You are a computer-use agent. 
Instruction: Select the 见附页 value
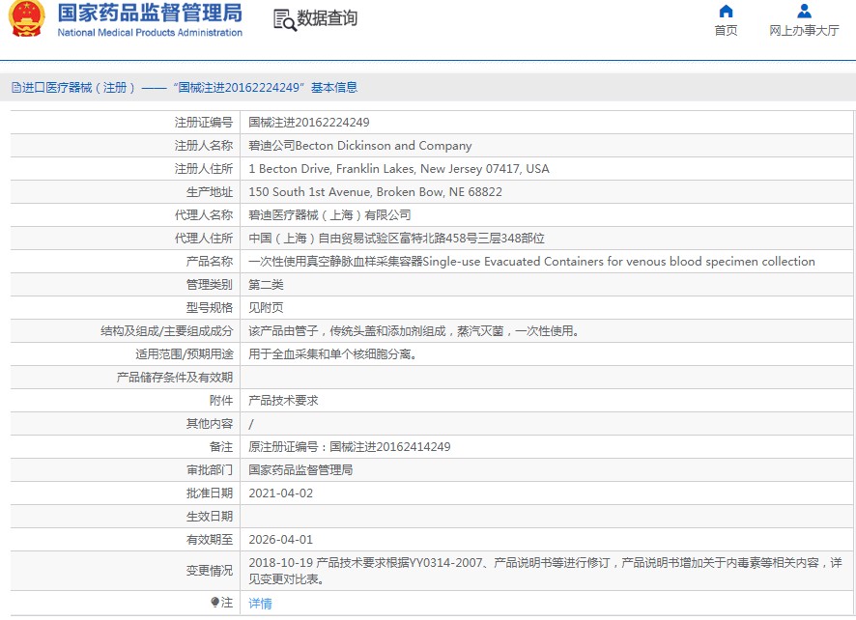coord(266,308)
